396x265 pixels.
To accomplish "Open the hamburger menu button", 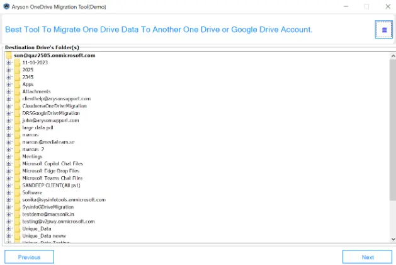I will click(x=383, y=30).
